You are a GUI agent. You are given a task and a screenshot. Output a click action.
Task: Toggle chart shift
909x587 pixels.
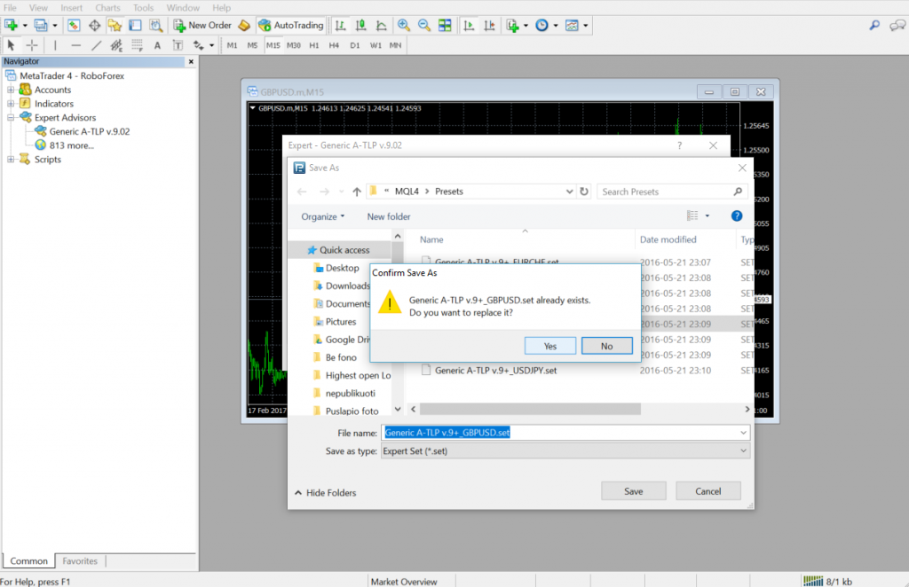(489, 25)
